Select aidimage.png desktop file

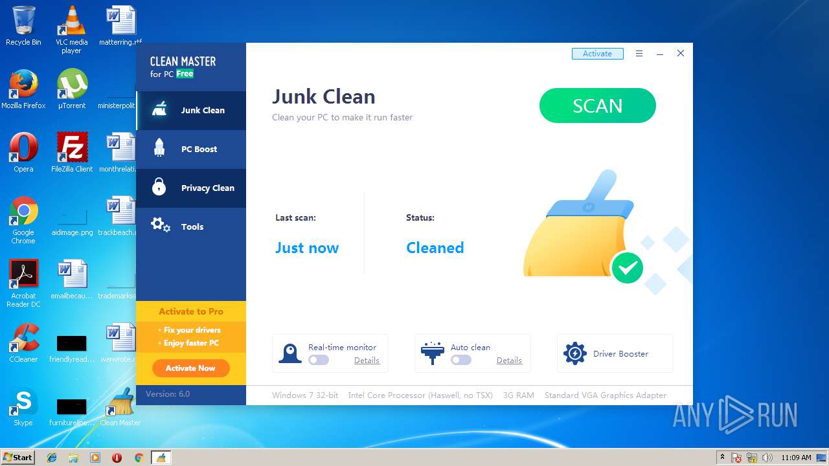72,220
